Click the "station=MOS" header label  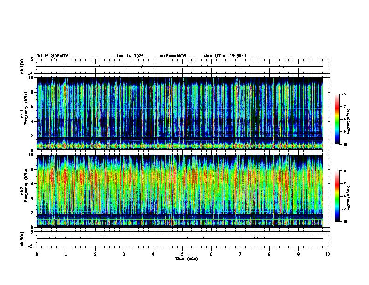pos(173,56)
